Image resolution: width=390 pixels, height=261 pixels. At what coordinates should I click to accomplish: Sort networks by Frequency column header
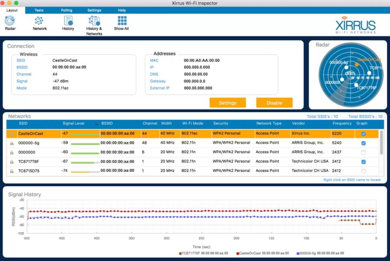click(342, 123)
